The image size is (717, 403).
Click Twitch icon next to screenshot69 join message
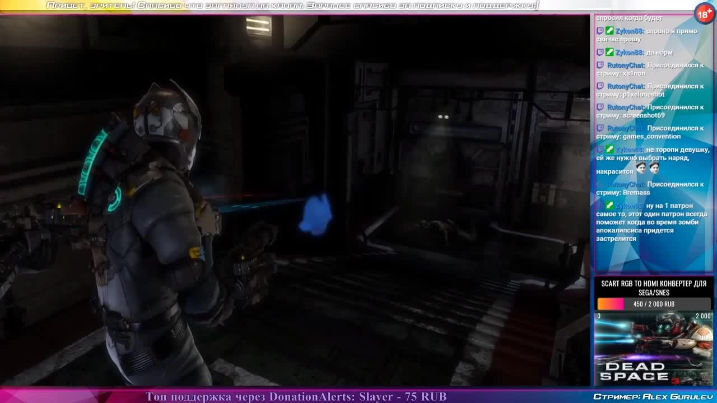pyautogui.click(x=600, y=107)
